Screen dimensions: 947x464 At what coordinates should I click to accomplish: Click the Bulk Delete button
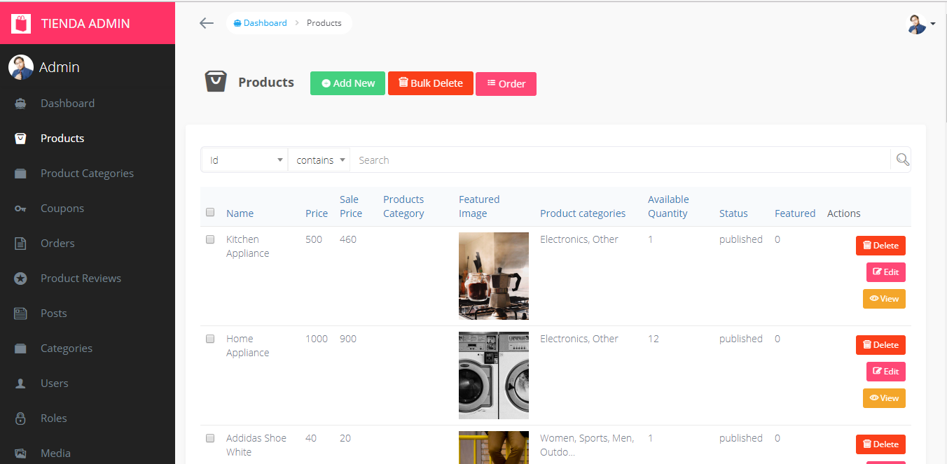click(x=431, y=83)
